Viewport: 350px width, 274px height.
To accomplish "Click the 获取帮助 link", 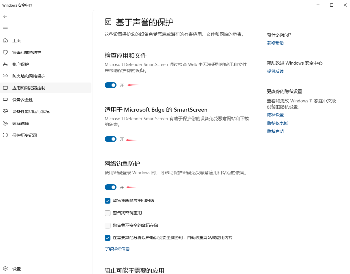I will 275,43.
